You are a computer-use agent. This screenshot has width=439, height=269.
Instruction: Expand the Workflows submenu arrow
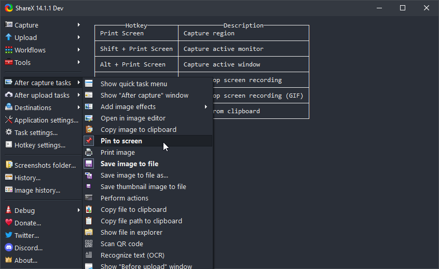point(79,50)
